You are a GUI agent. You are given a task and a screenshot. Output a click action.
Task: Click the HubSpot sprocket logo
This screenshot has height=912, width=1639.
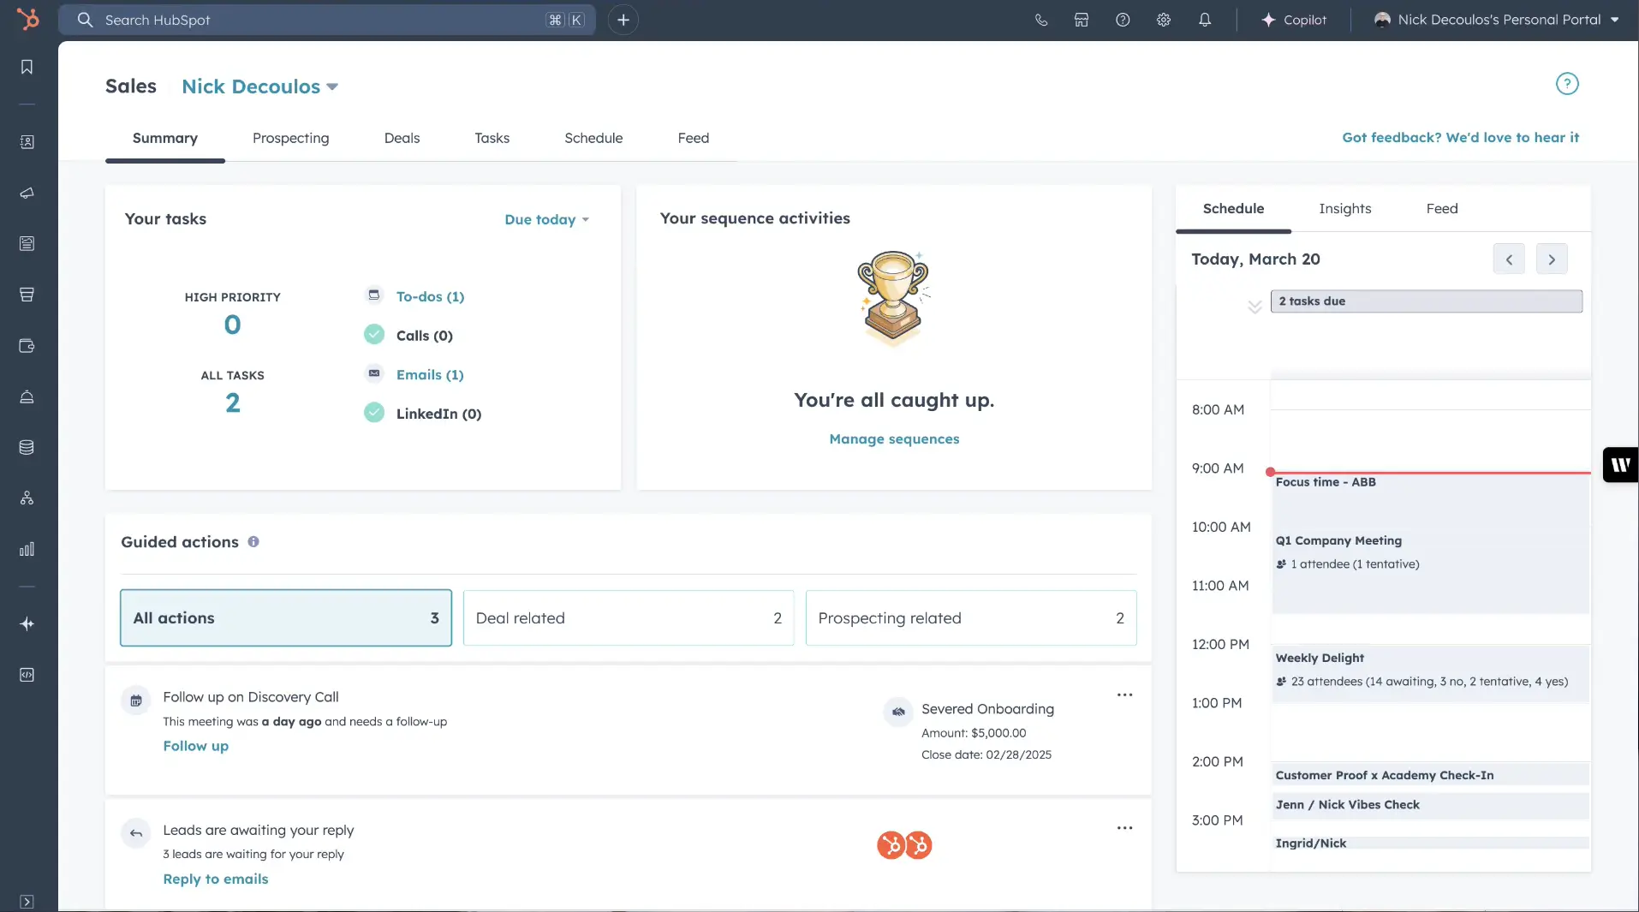pyautogui.click(x=27, y=19)
